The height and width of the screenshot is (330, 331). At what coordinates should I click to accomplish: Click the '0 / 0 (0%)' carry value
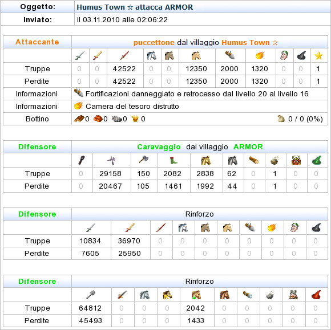305,119
